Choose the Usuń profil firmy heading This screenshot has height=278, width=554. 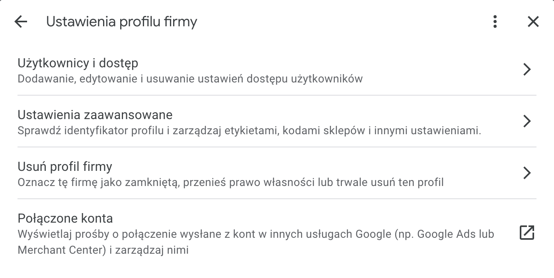tap(65, 166)
